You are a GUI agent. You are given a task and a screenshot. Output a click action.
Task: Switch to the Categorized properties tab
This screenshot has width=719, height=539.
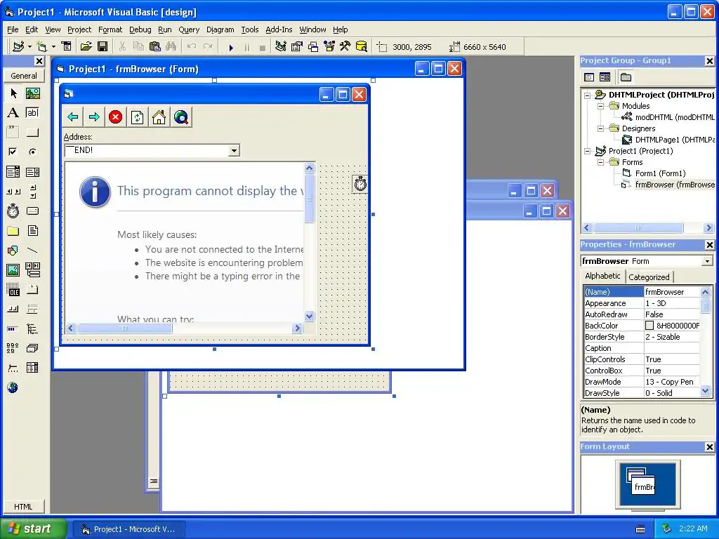[x=649, y=277]
